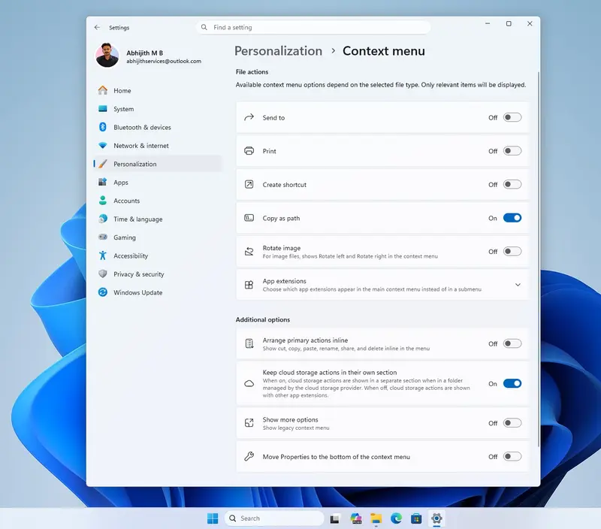Screen dimensions: 601x529
Task: Go to Gaming settings
Action: pyautogui.click(x=158, y=237)
